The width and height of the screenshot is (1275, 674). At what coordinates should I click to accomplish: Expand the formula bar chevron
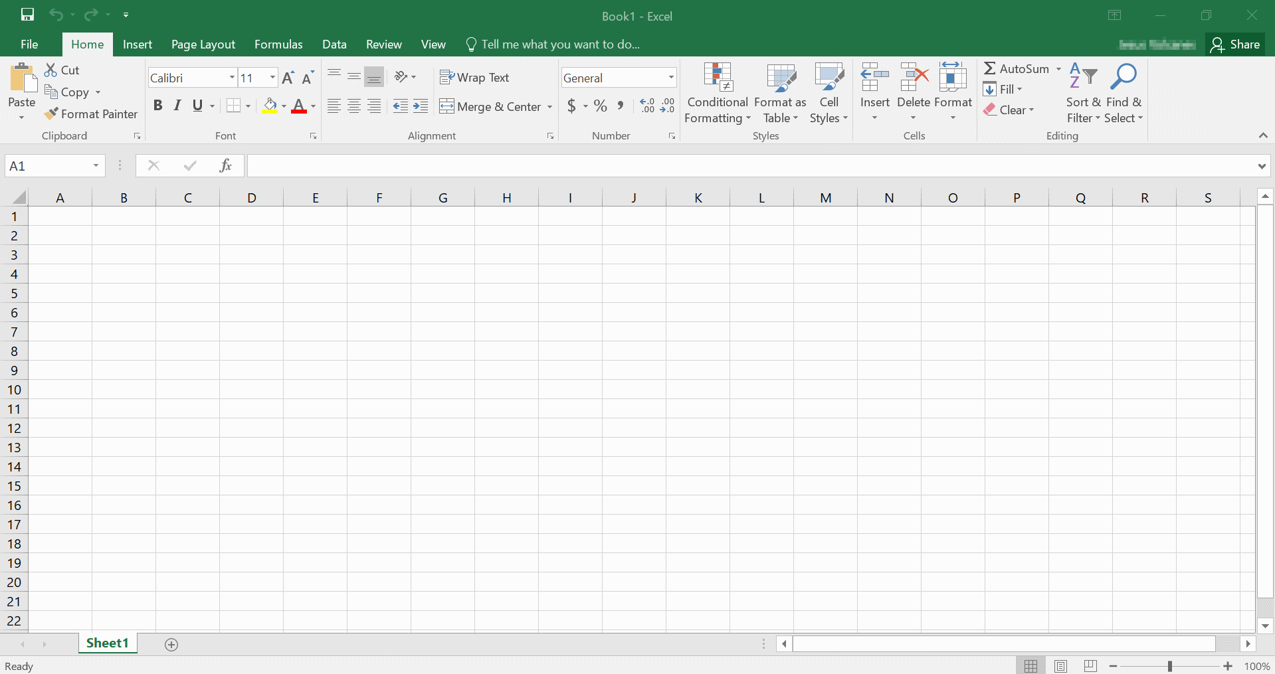[x=1262, y=166]
